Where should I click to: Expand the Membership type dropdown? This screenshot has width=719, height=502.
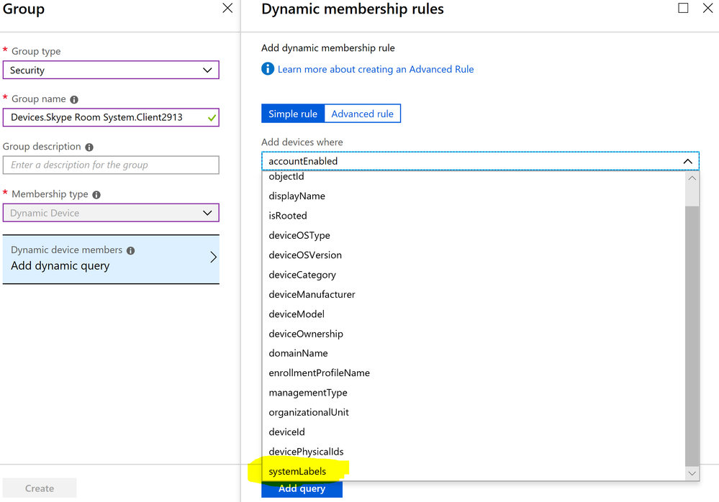[x=111, y=213]
